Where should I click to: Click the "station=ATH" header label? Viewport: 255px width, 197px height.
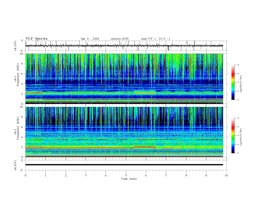119,39
